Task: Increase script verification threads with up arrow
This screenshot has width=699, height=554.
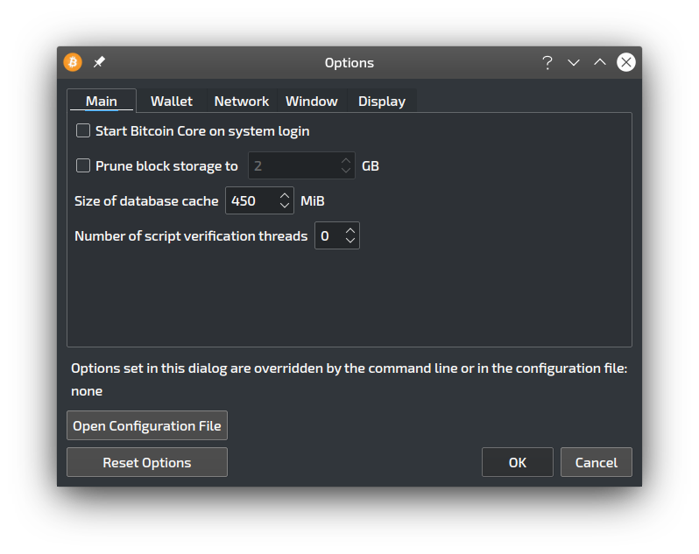Action: pos(350,230)
